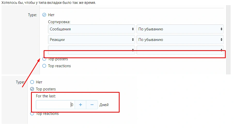
Task: Expand По убыванию dropdown beside Реакции
Action: pos(180,40)
